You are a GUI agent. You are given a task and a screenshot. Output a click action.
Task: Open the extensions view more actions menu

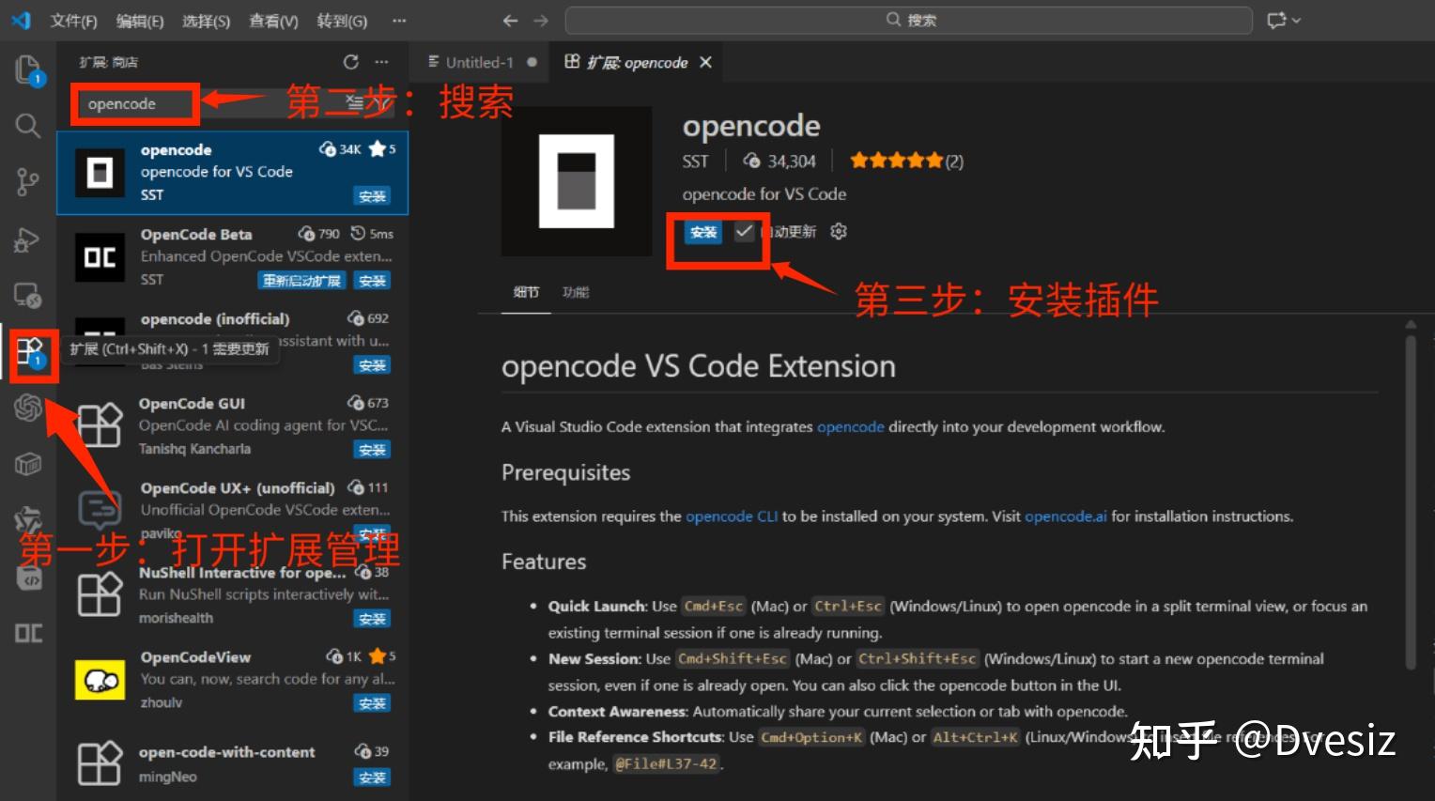[381, 62]
